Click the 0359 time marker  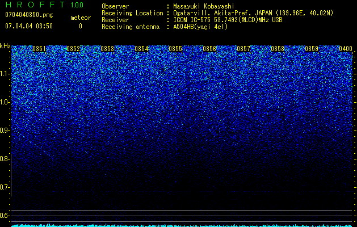(x=312, y=49)
